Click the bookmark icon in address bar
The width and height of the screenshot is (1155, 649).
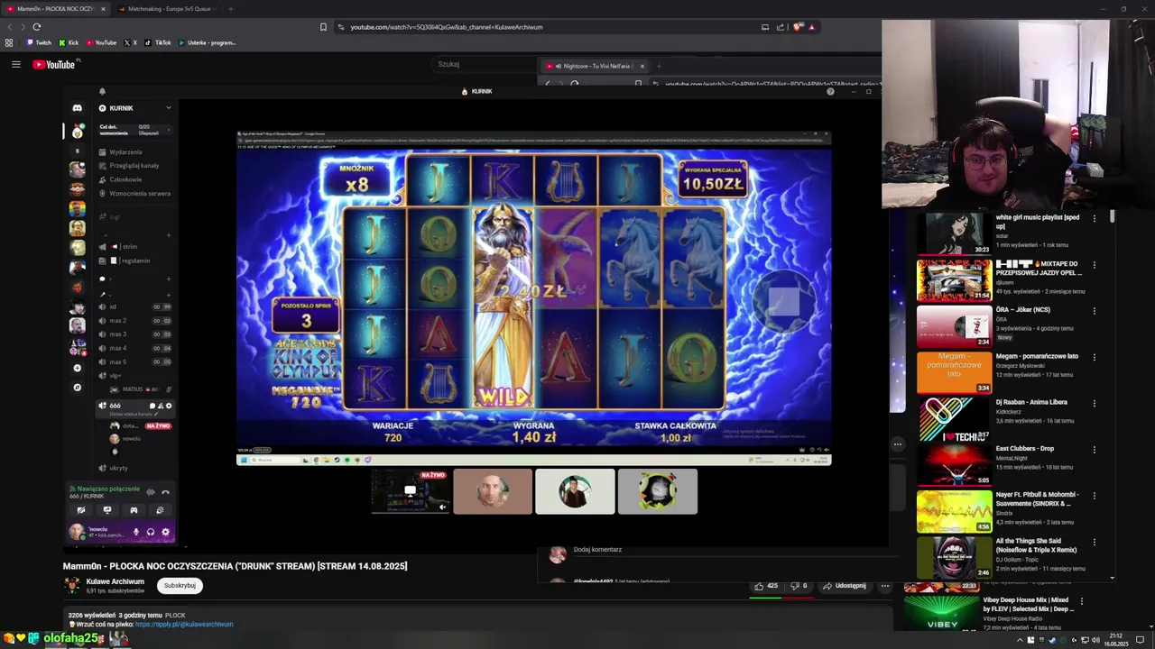pyautogui.click(x=323, y=27)
